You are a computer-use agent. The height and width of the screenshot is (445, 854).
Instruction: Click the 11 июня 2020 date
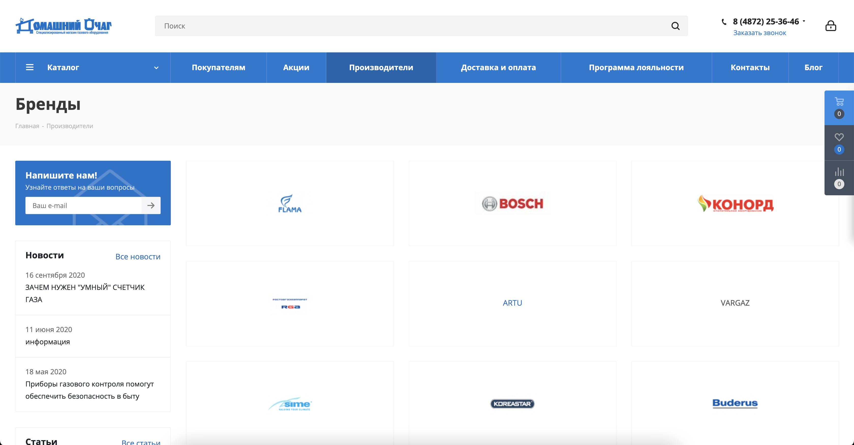pos(49,330)
